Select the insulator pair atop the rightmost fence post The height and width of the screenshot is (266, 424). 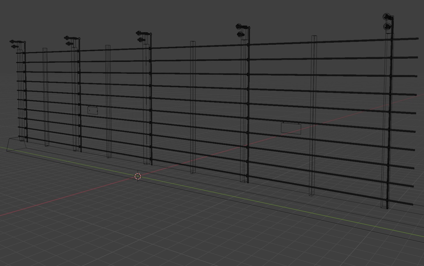pos(387,22)
